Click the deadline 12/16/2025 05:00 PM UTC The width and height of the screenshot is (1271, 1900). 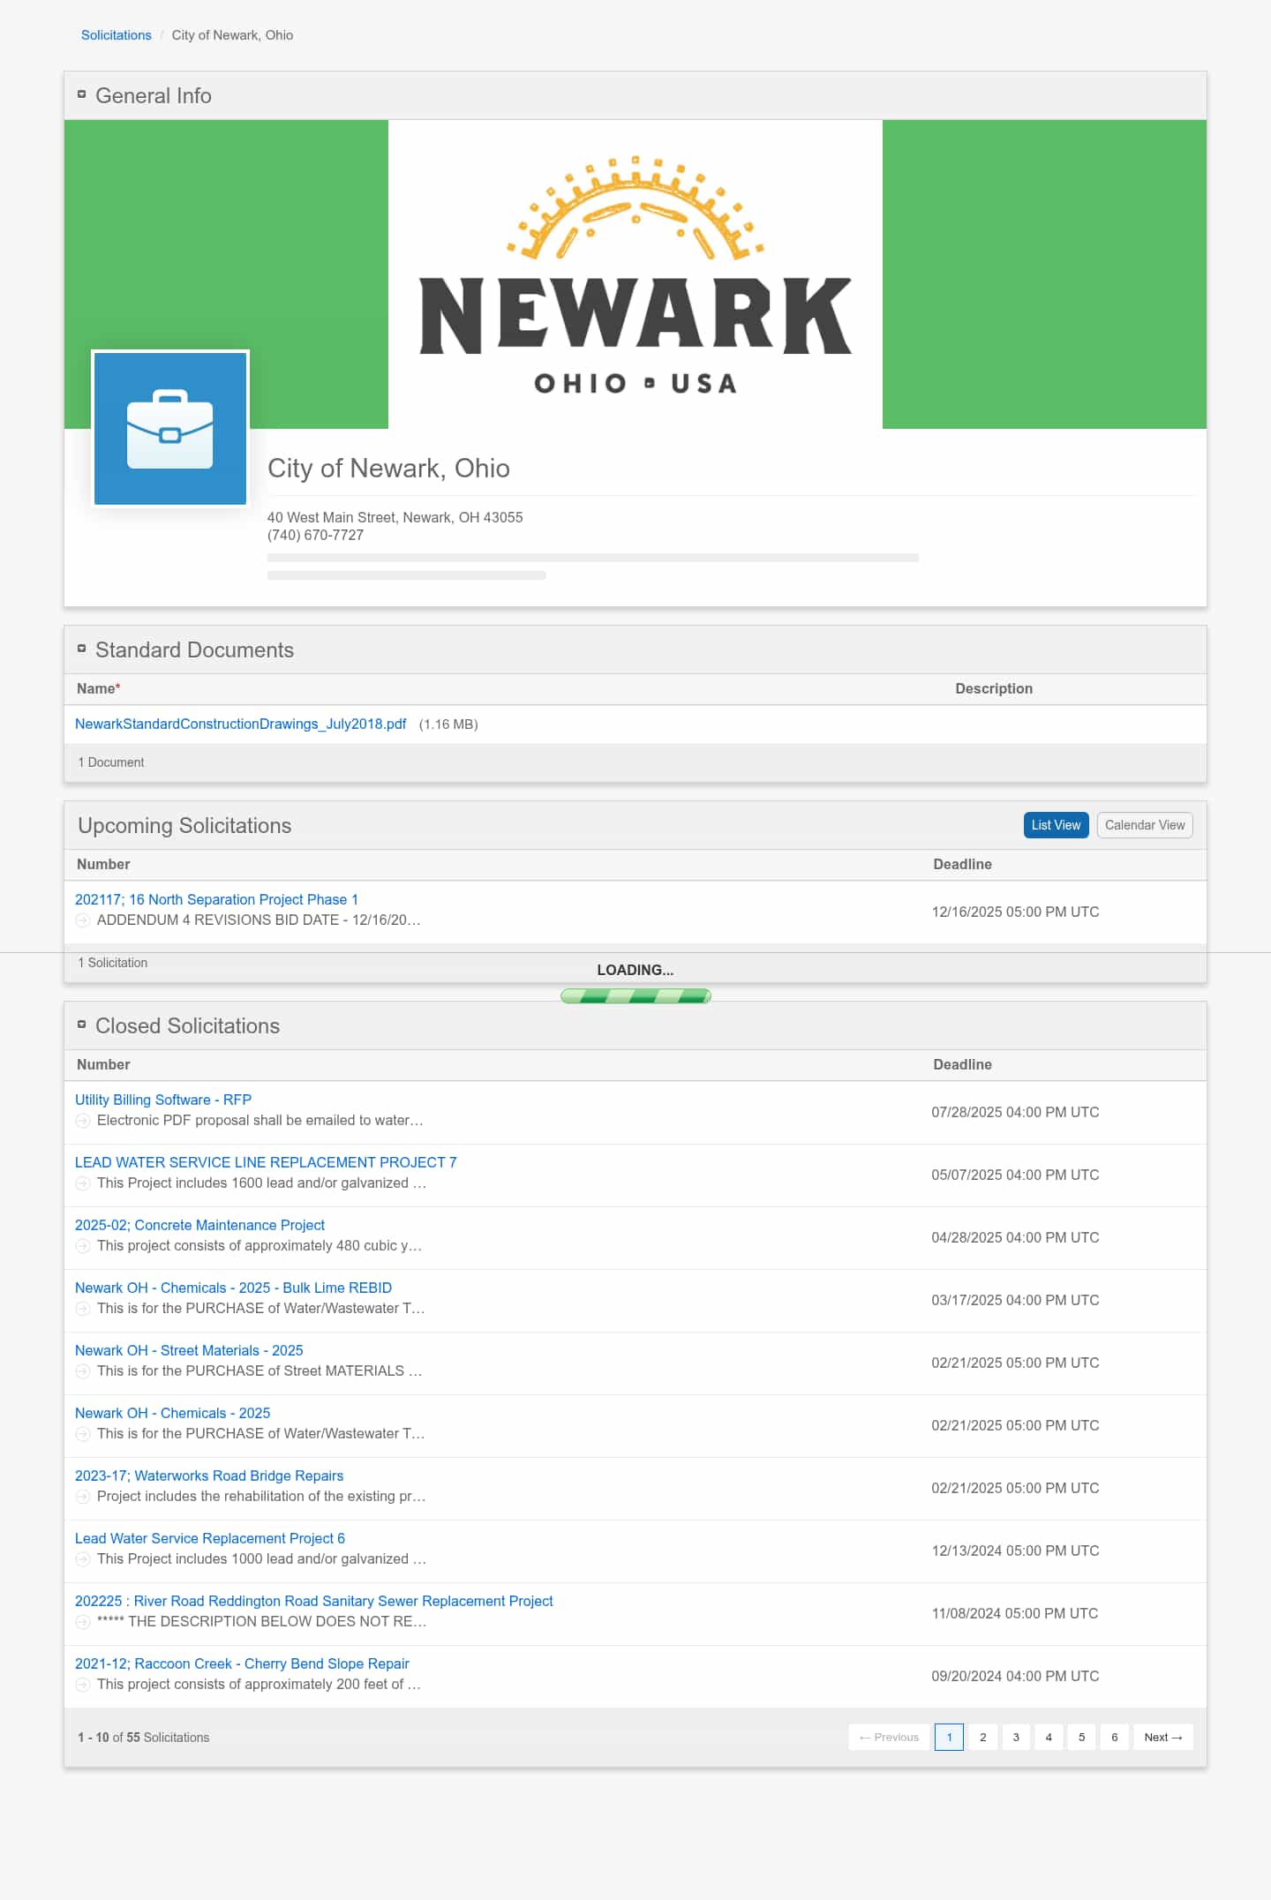pyautogui.click(x=1015, y=912)
